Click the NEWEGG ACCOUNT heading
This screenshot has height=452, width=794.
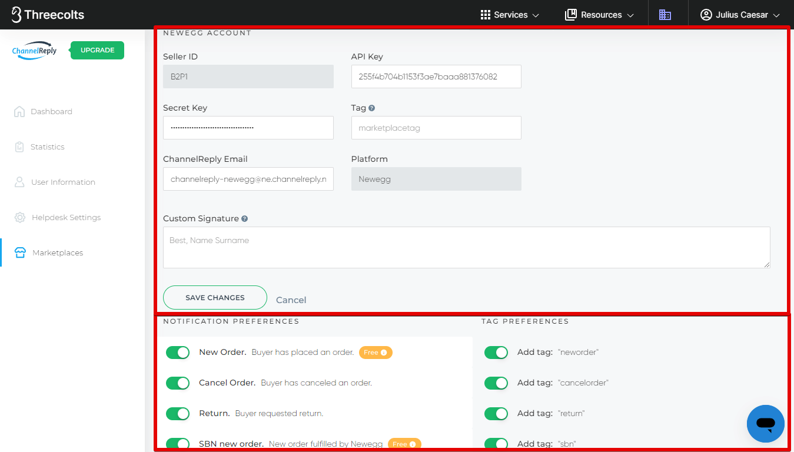207,33
